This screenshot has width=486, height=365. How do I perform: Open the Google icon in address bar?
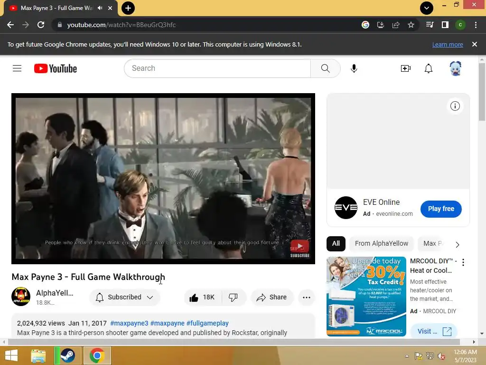(x=365, y=25)
